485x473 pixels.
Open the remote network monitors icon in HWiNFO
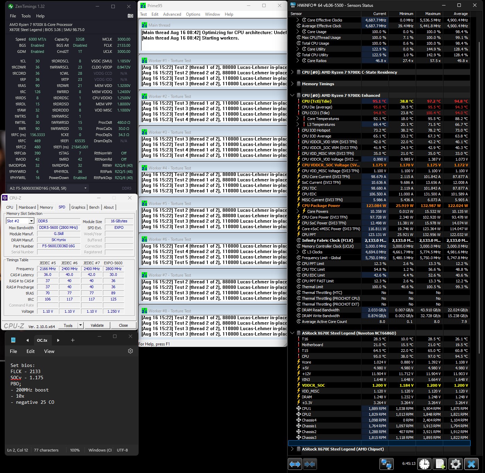[x=386, y=464]
